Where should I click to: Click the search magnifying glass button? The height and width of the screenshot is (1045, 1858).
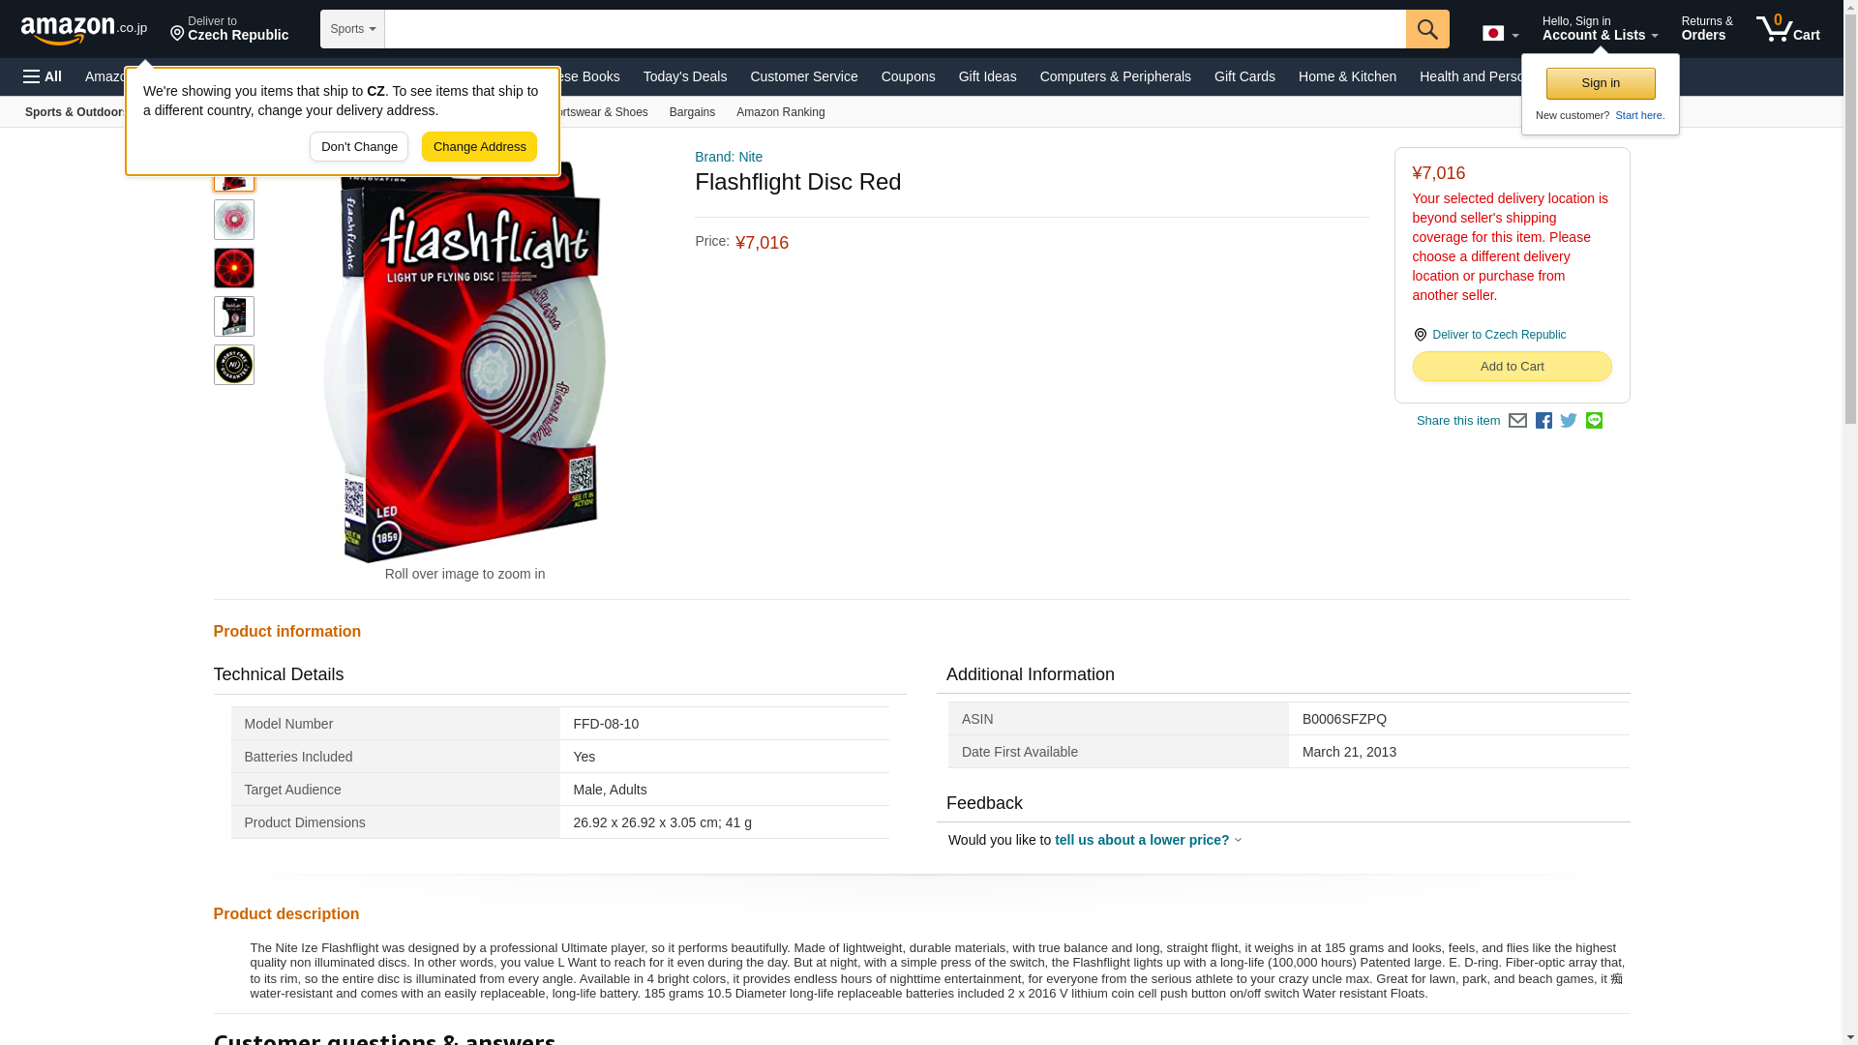[x=1427, y=29]
